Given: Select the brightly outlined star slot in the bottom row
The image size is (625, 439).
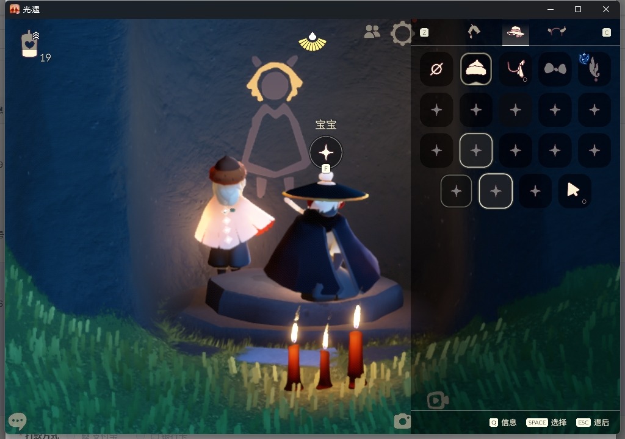Looking at the screenshot, I should tap(496, 191).
